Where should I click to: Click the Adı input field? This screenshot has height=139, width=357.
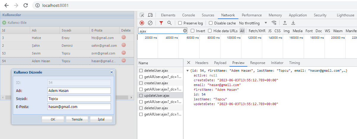79,90
